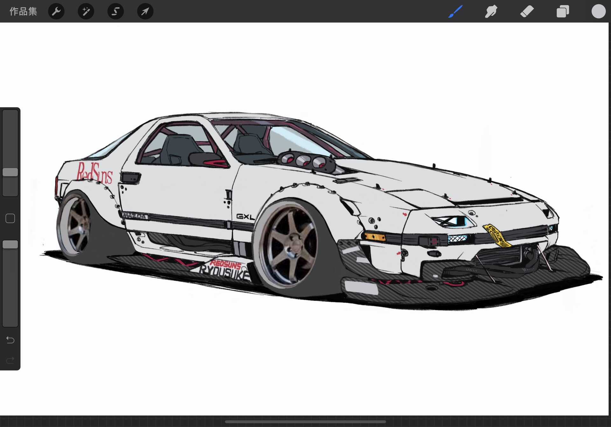This screenshot has height=427, width=611.
Task: Open the 作品集 gallery
Action: 23,11
